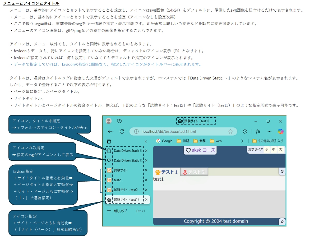Close the 試験サイト：test2 vertical tab
This screenshot has width=310, height=245.
click(x=146, y=190)
